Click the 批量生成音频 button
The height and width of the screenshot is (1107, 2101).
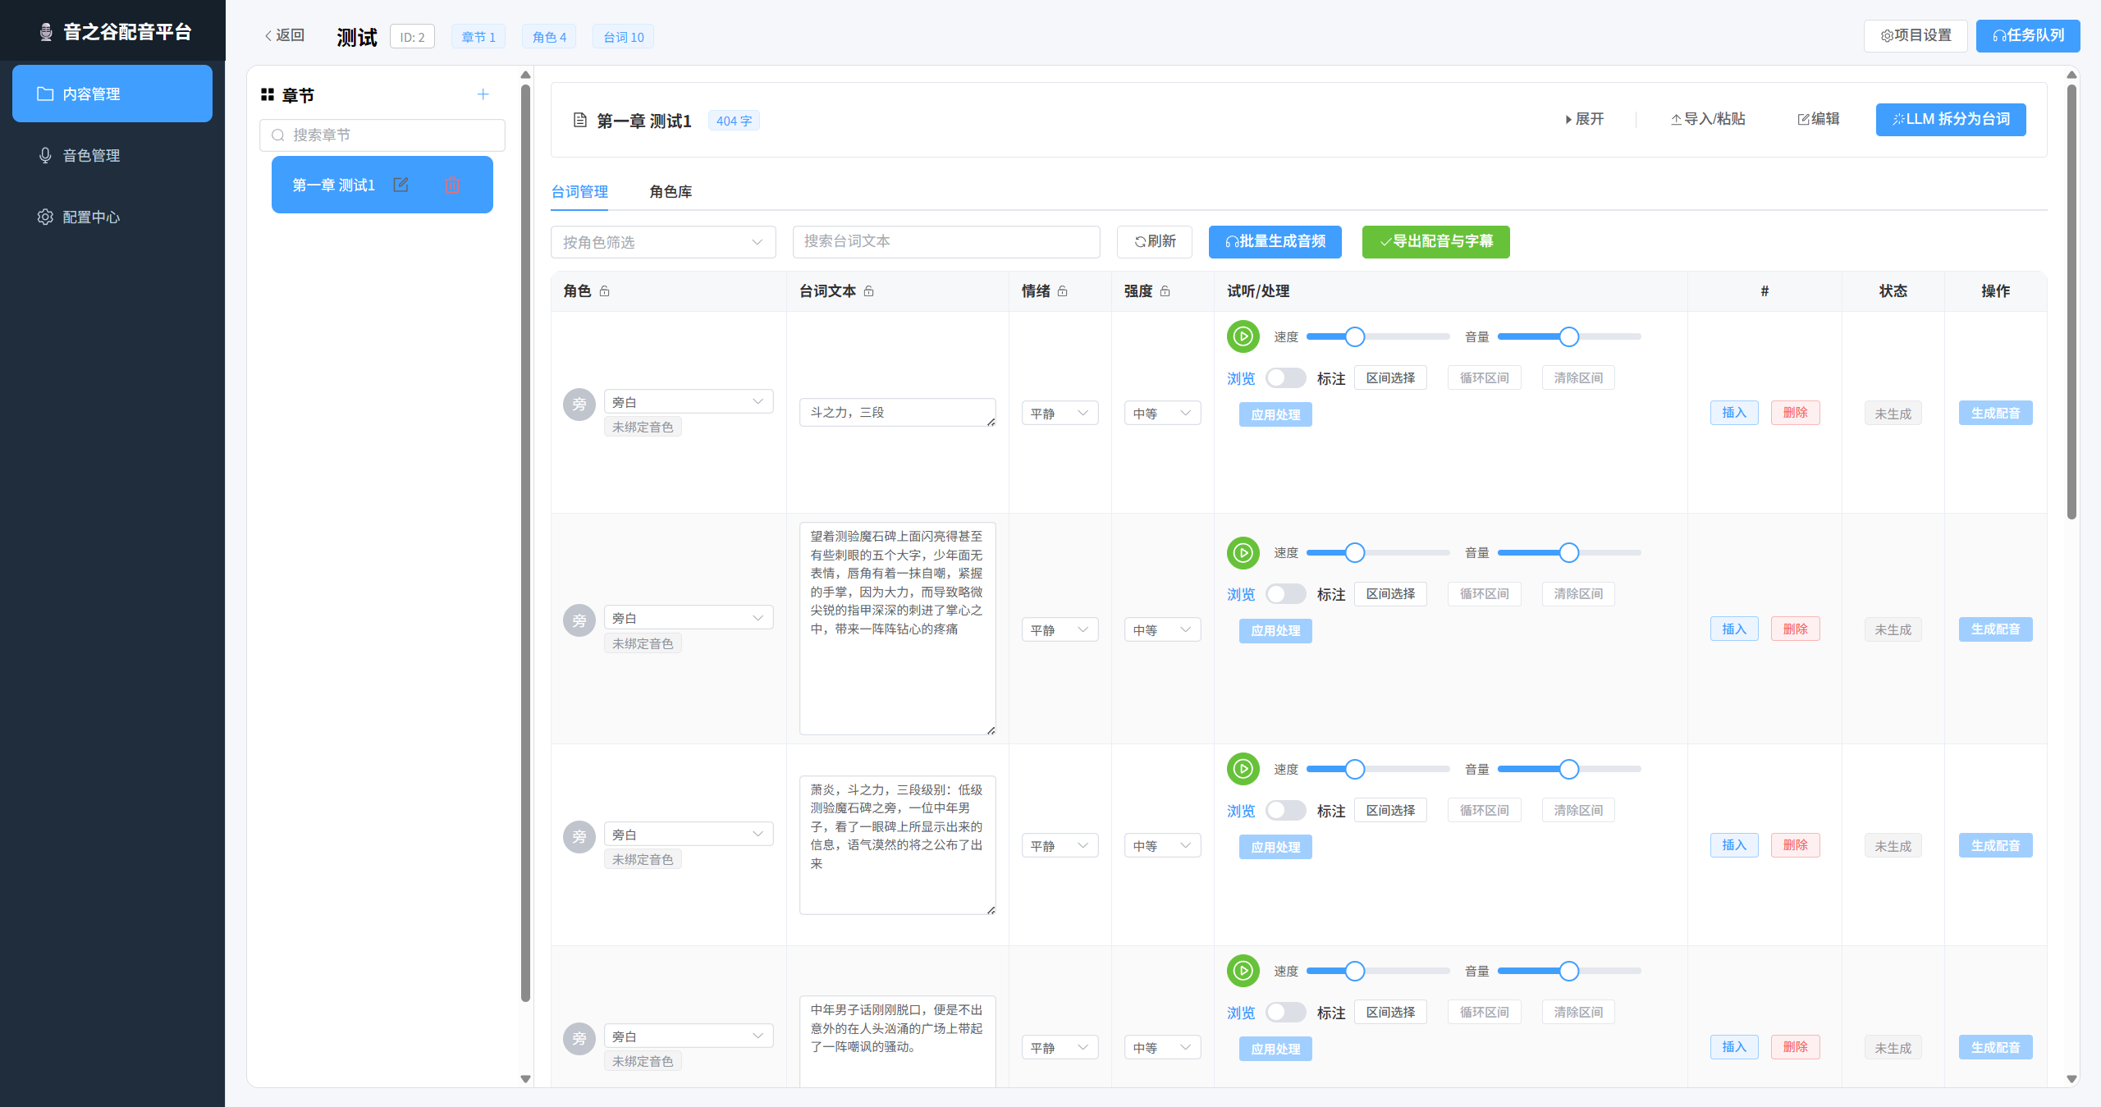pyautogui.click(x=1275, y=241)
